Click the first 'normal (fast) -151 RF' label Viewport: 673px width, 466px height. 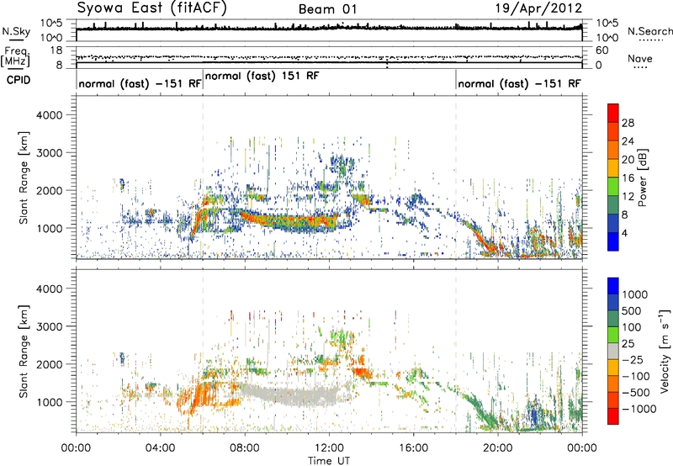point(140,83)
